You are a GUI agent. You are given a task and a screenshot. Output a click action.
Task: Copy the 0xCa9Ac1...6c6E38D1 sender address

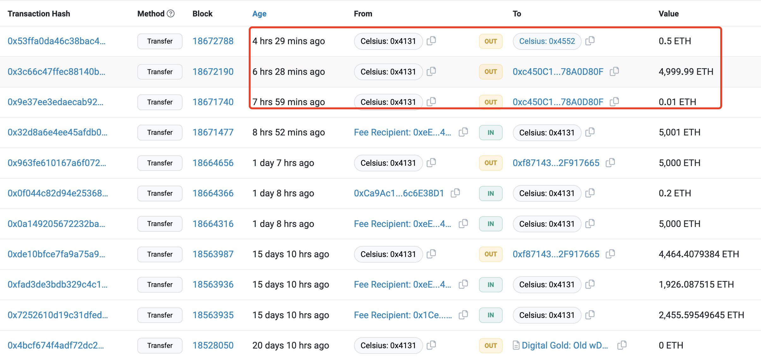click(x=455, y=193)
